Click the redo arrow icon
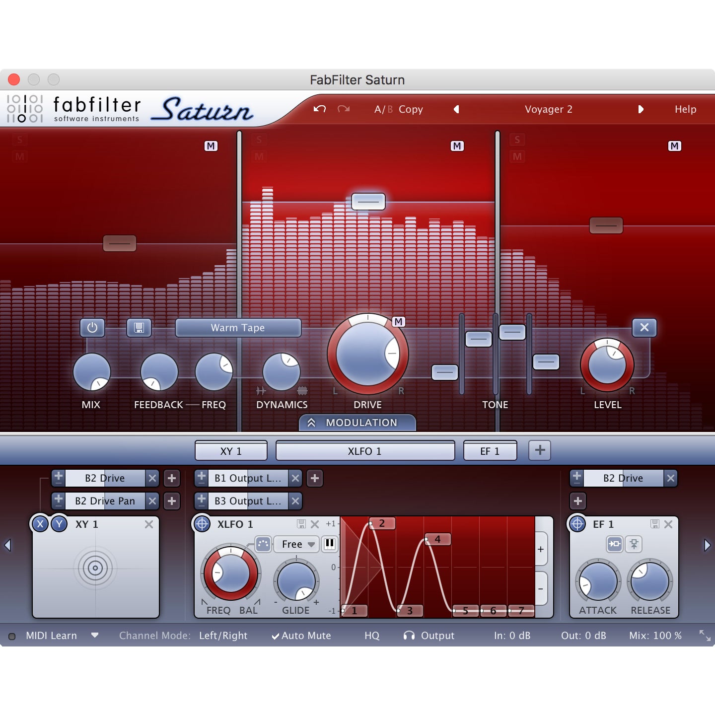 [x=344, y=109]
